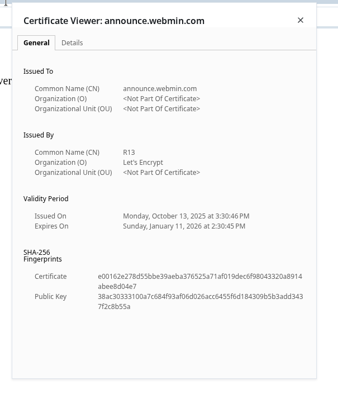Click the Expires On label
The height and width of the screenshot is (399, 338).
point(51,226)
